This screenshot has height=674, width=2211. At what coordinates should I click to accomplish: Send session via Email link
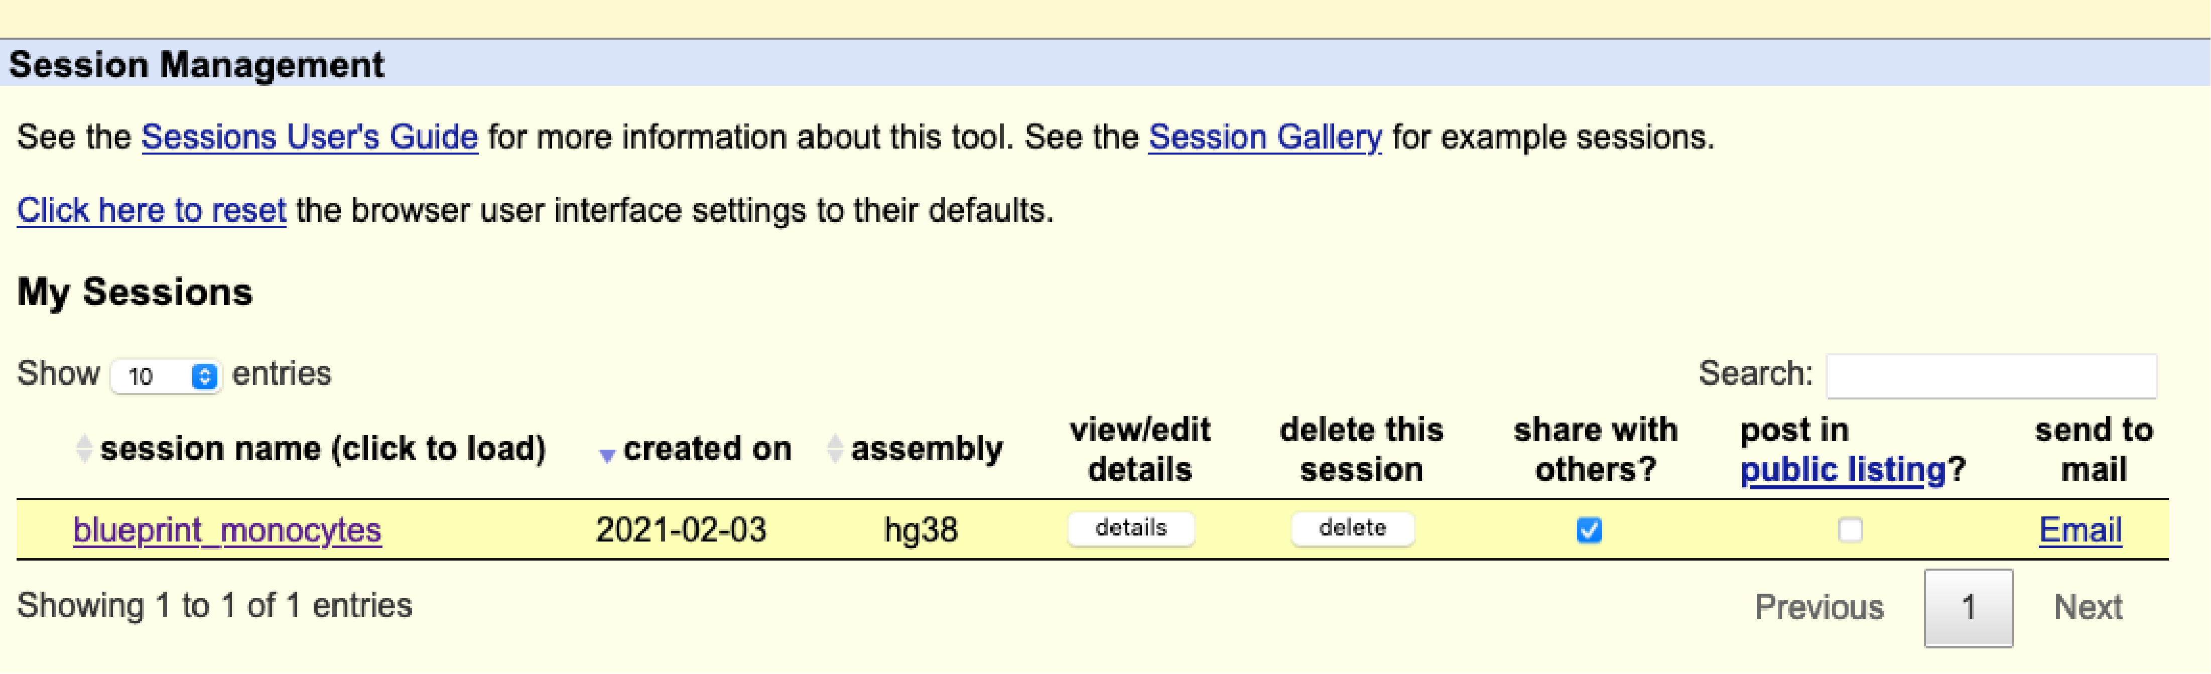[x=2079, y=530]
